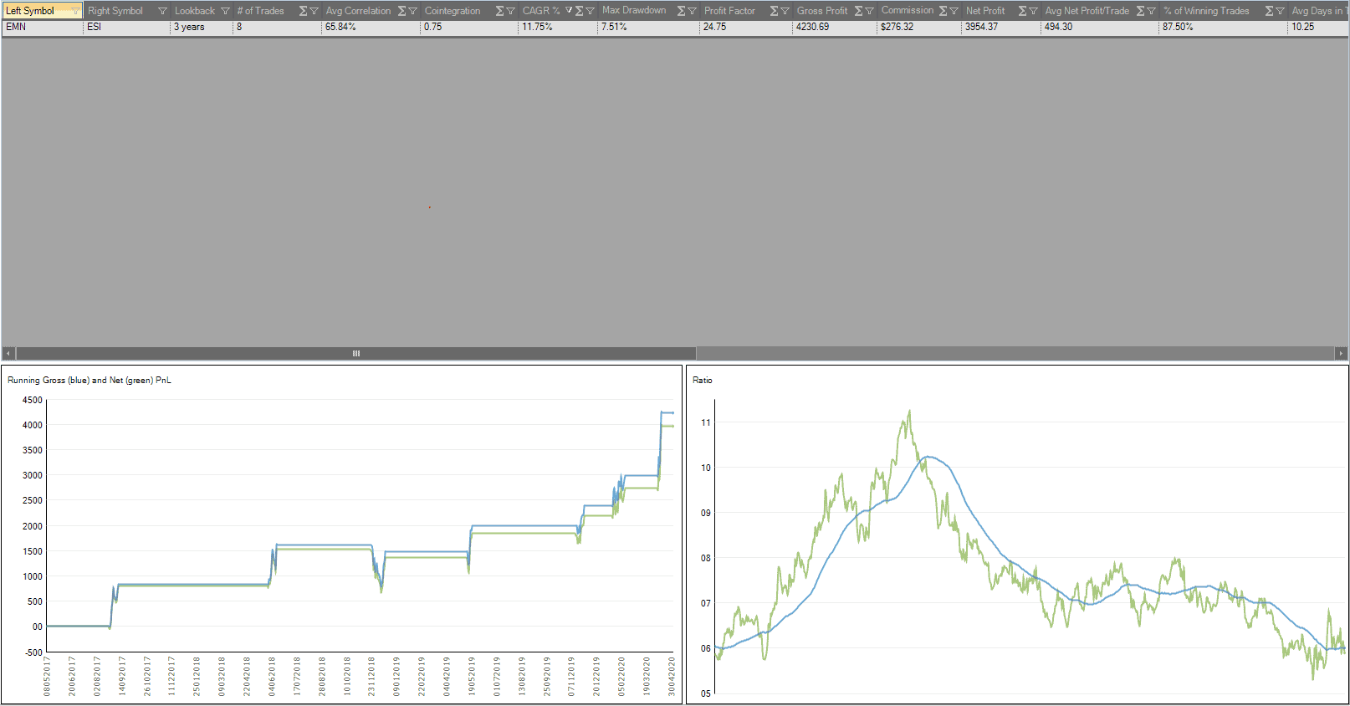1350x706 pixels.
Task: Open filter funnel for Net Profit
Action: click(1033, 11)
